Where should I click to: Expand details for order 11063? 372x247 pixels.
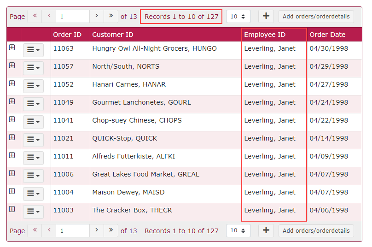pos(12,47)
